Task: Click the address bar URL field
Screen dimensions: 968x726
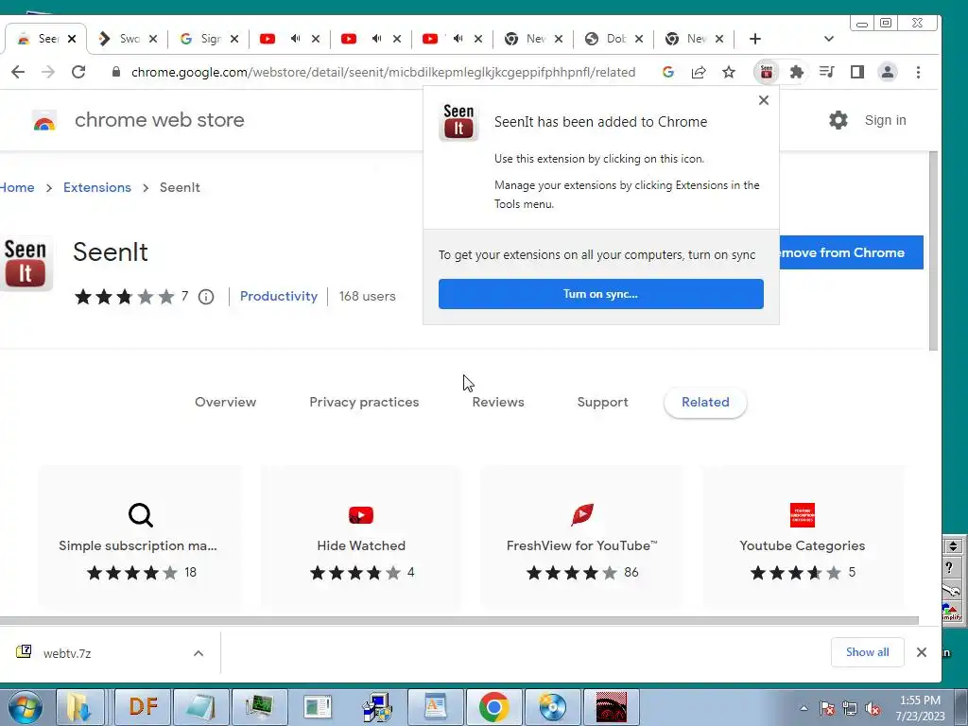Action: 383,72
